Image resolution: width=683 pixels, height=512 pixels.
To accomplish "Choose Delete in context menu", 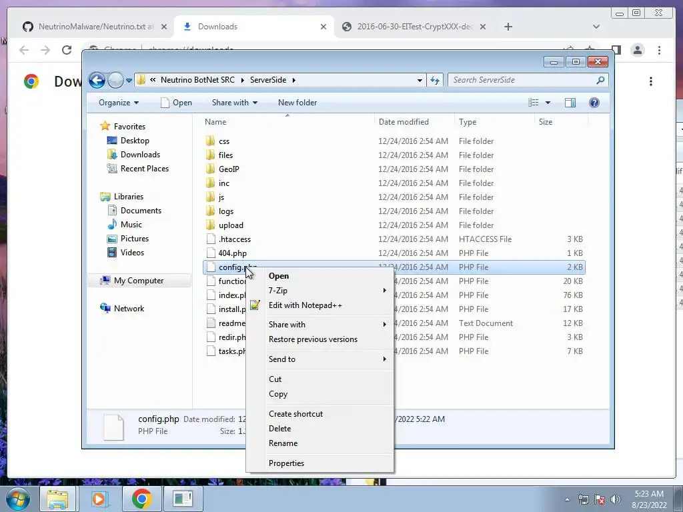I will click(319, 429).
